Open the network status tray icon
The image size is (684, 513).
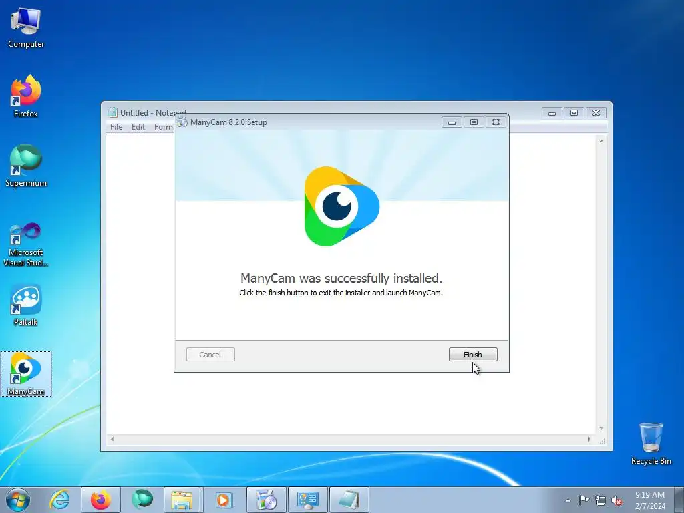(x=601, y=500)
